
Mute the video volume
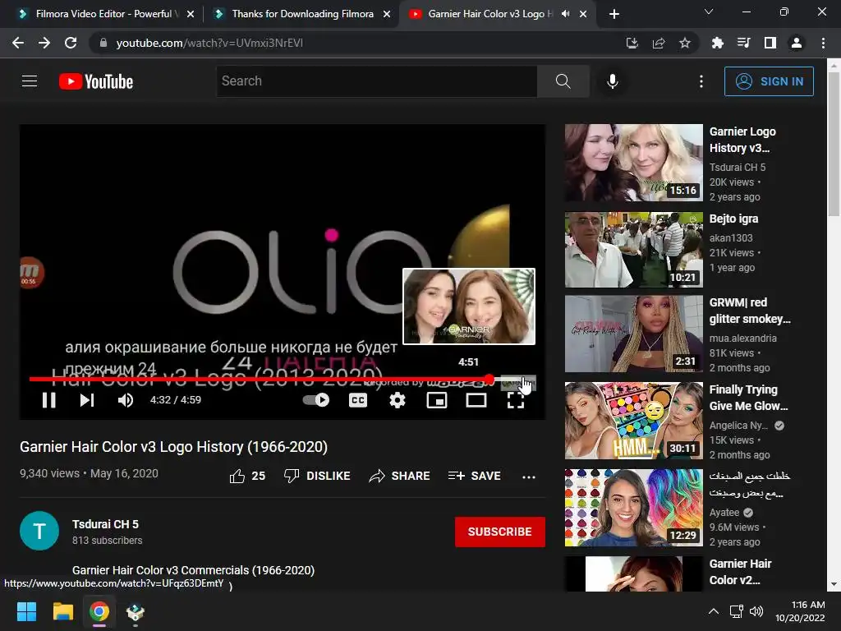click(125, 400)
